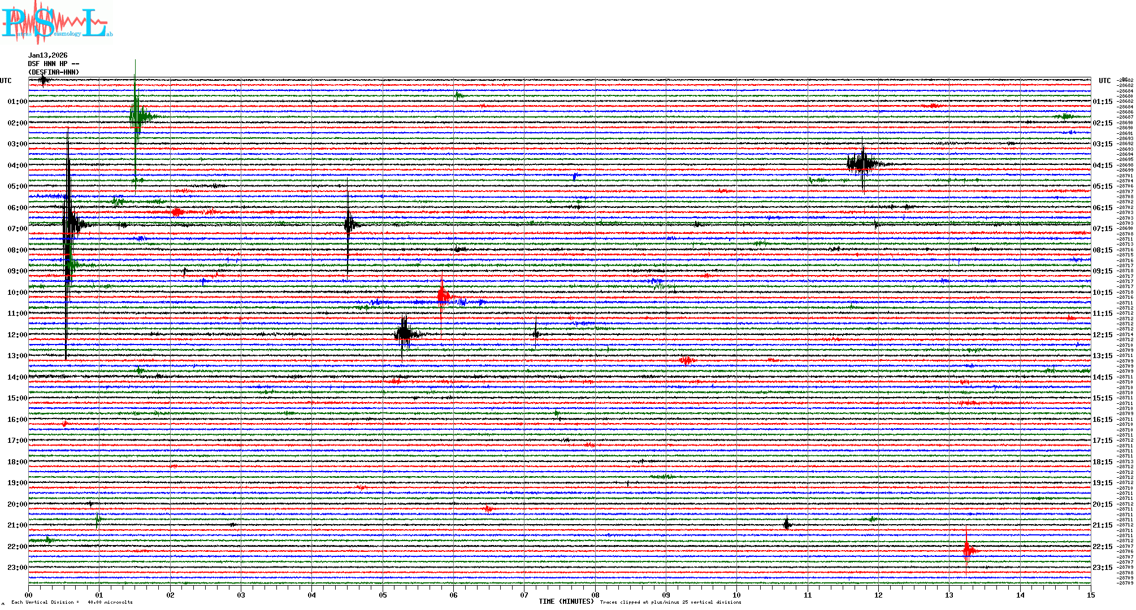Select the 01:00 hour label

tap(17, 102)
